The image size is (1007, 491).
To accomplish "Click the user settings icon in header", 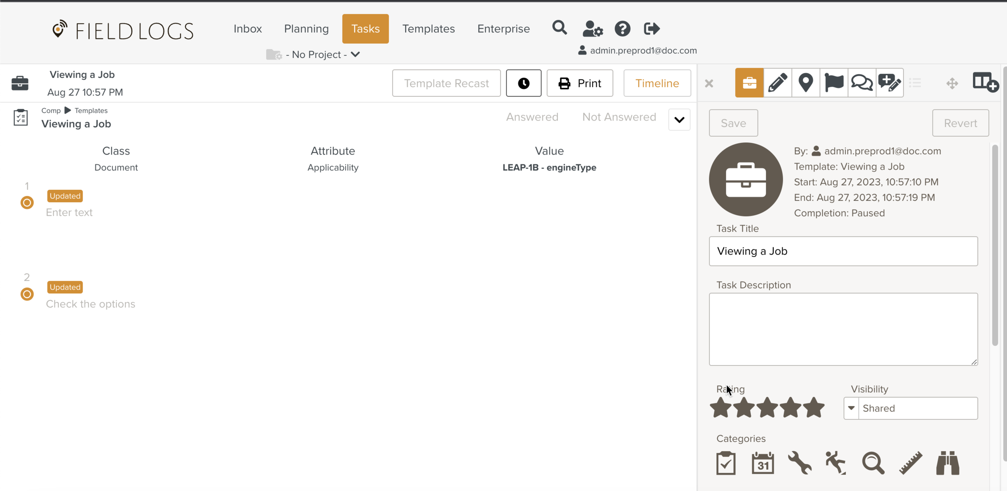I will coord(593,29).
